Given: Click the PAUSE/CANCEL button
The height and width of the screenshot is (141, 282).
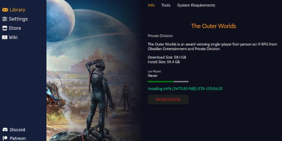Looking at the screenshot, I should [x=168, y=100].
